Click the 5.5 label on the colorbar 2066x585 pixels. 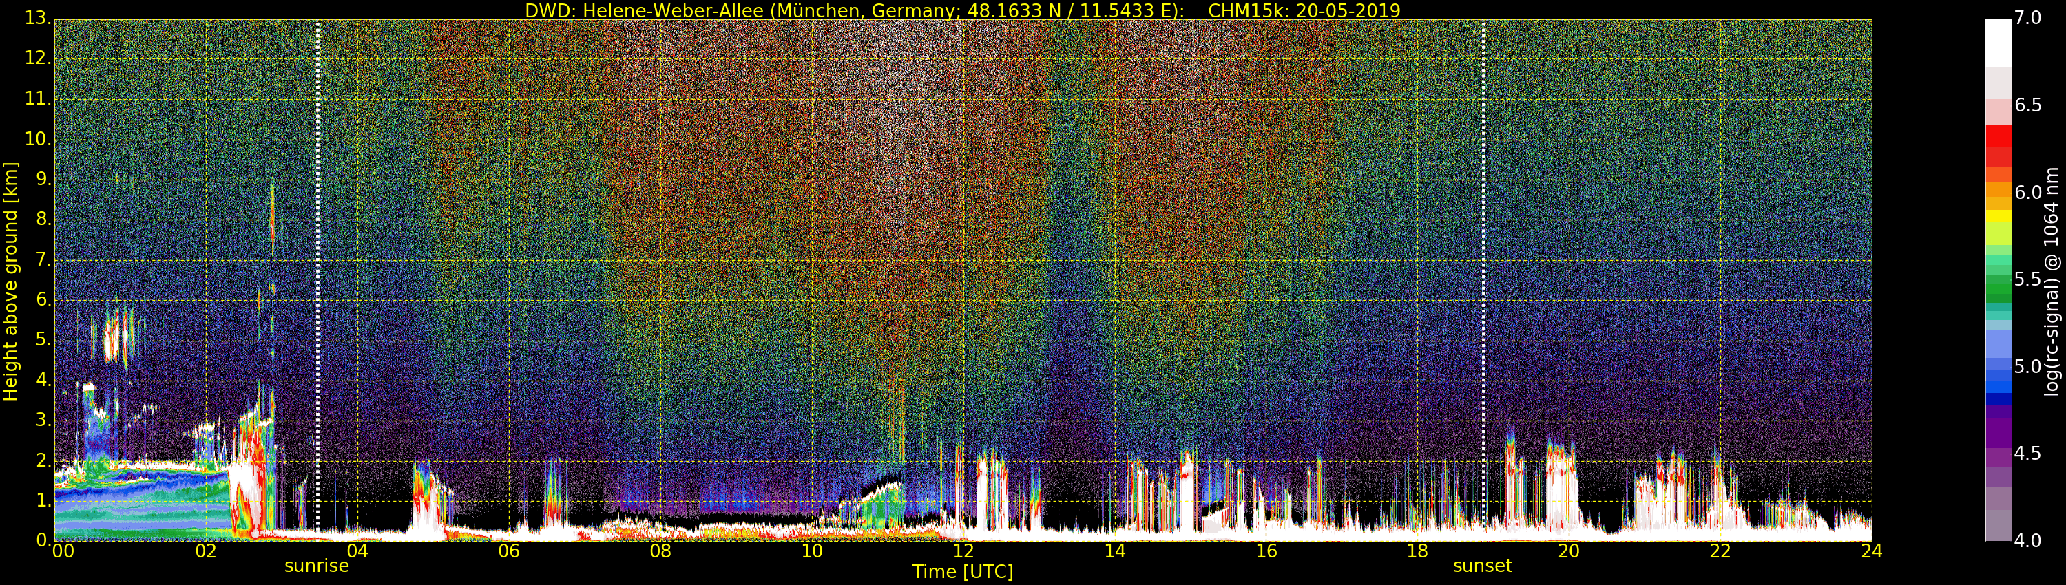(x=2027, y=279)
